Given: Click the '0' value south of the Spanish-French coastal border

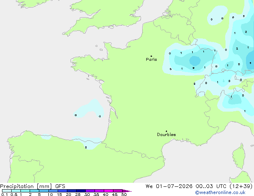Looking at the screenshot, I should point(86,147).
